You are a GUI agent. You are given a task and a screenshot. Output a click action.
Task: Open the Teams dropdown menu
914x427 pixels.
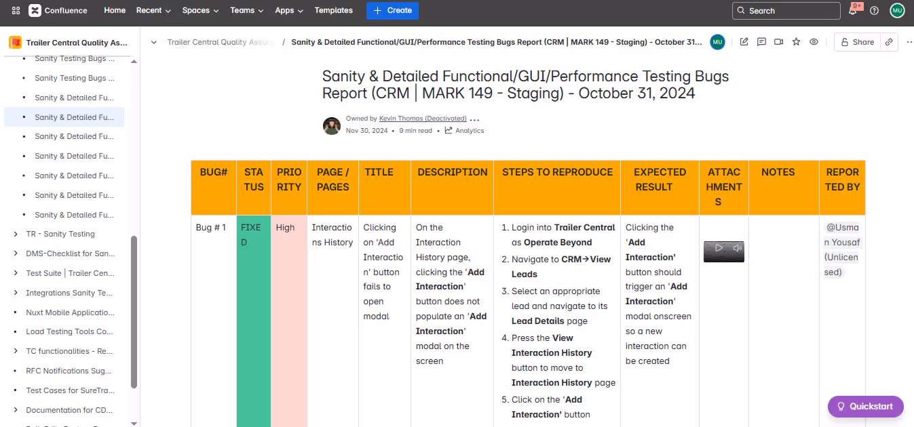pos(247,10)
